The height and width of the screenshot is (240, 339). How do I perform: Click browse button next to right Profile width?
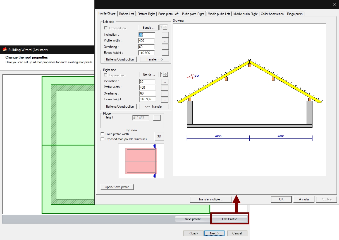pos(165,88)
